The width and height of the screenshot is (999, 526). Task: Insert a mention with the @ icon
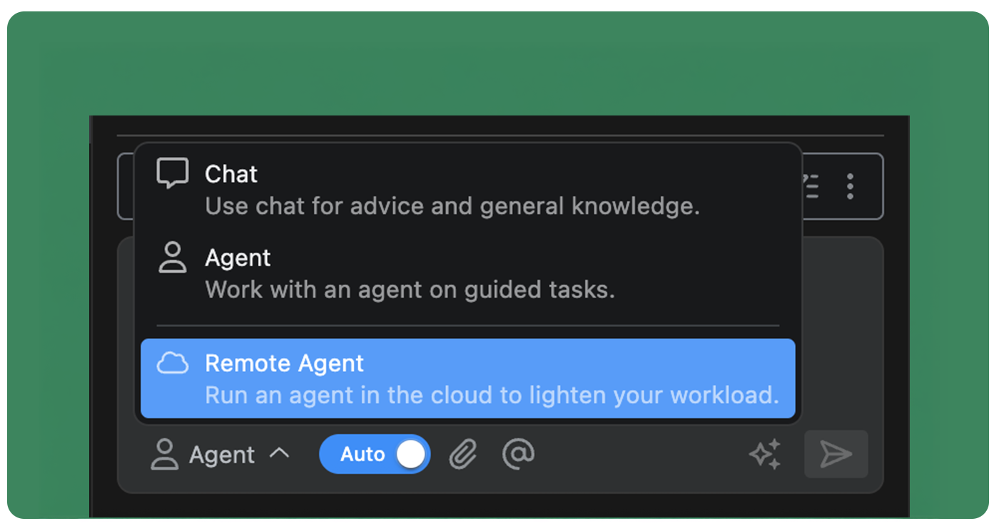point(517,454)
